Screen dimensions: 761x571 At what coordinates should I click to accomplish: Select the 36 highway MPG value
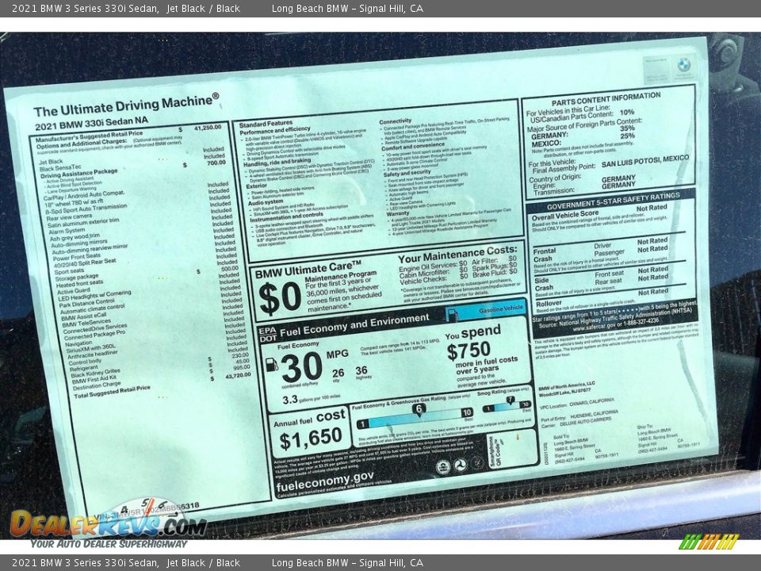[361, 370]
